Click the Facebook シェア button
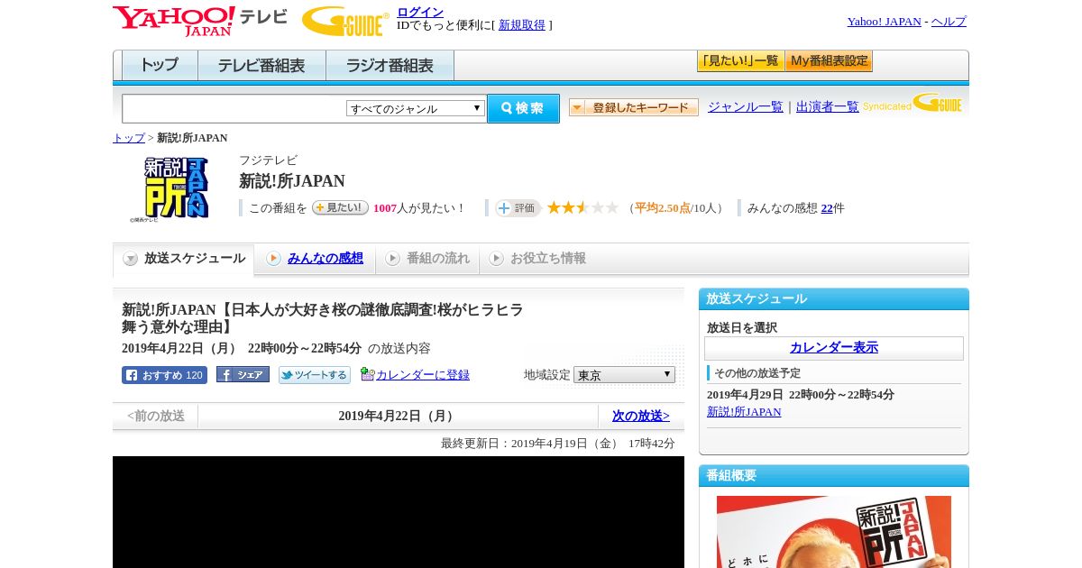 (243, 375)
